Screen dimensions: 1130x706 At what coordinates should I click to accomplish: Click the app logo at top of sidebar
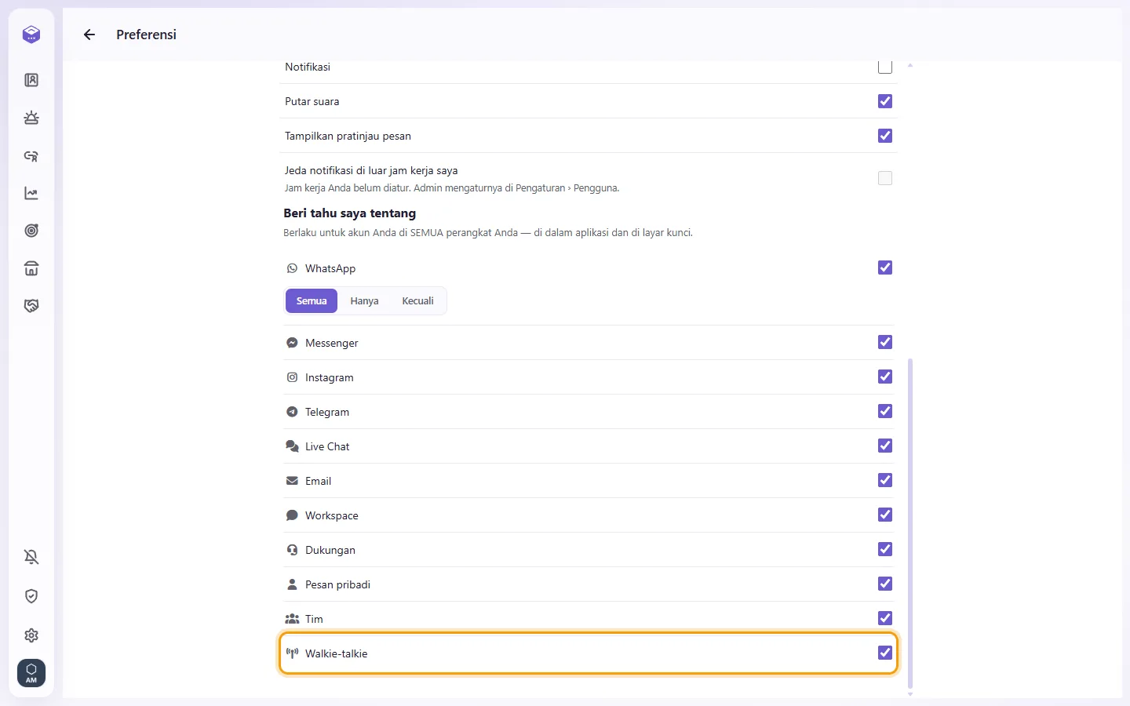(x=31, y=35)
